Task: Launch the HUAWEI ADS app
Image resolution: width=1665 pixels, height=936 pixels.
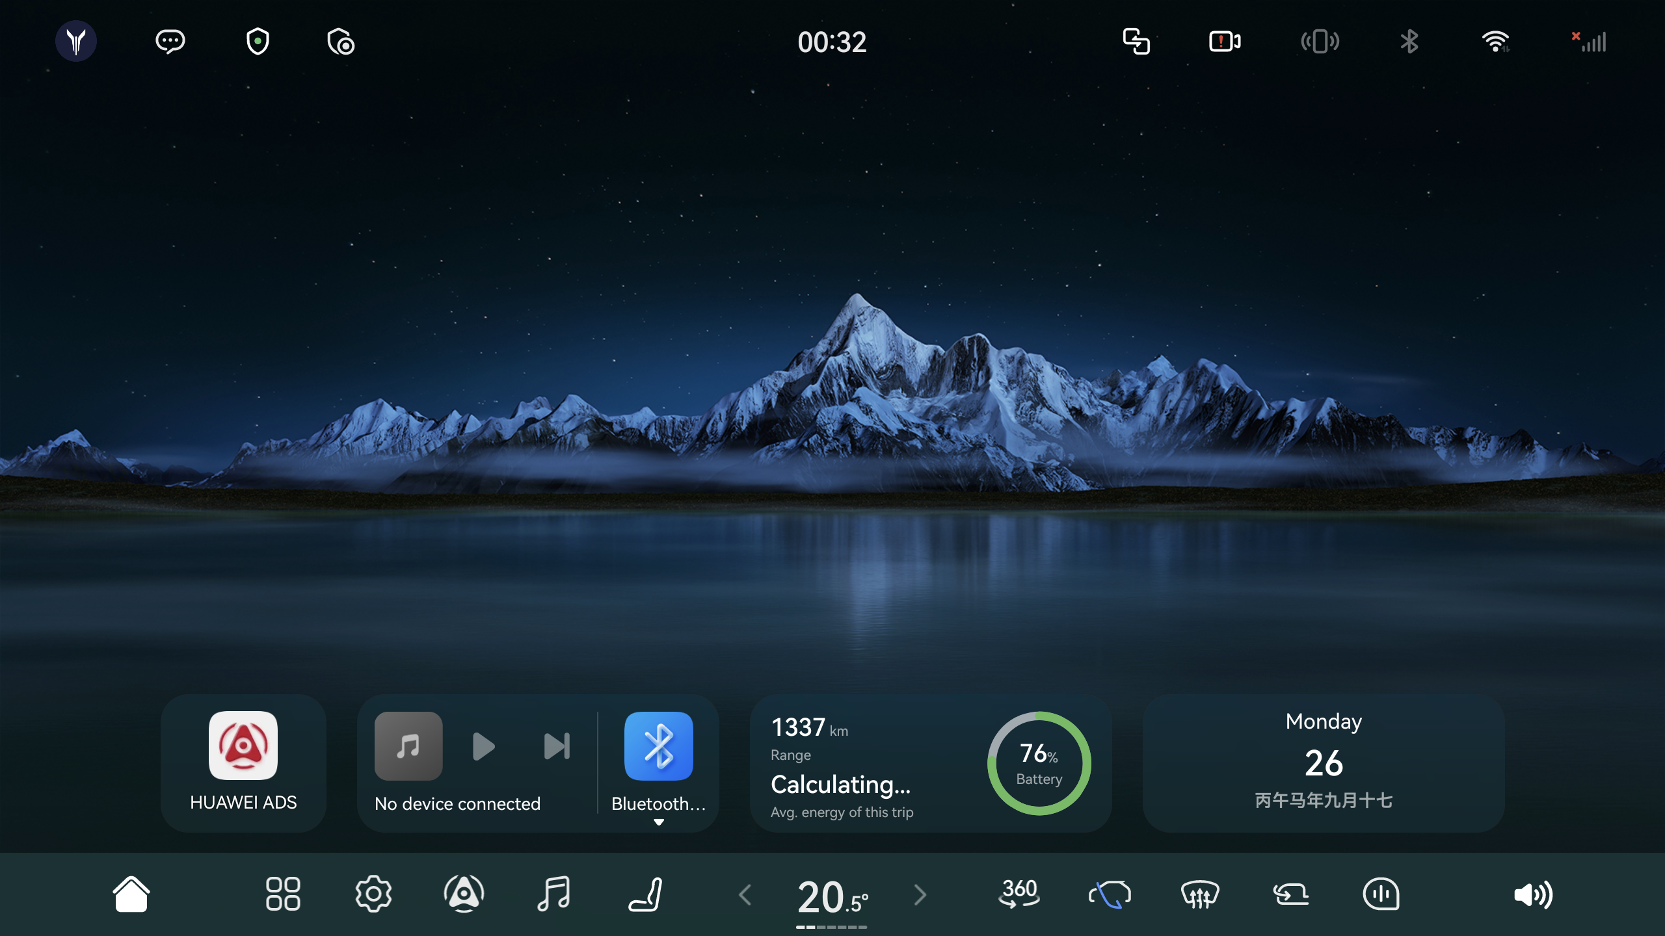Action: [x=243, y=762]
